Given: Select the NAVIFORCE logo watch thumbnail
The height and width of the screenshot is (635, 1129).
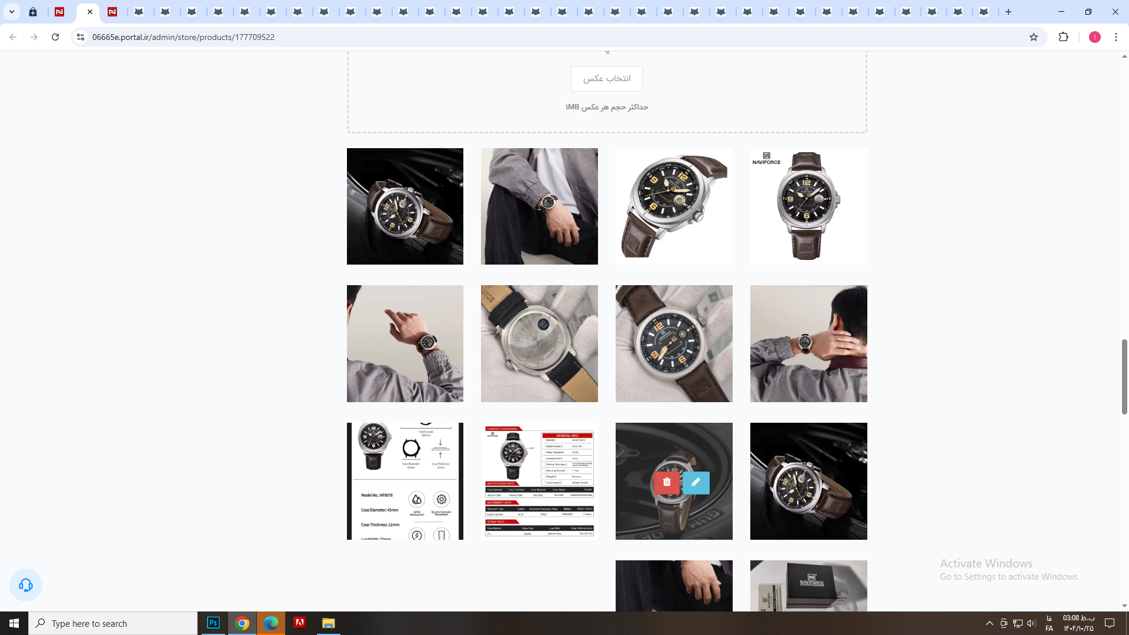Looking at the screenshot, I should 808,206.
